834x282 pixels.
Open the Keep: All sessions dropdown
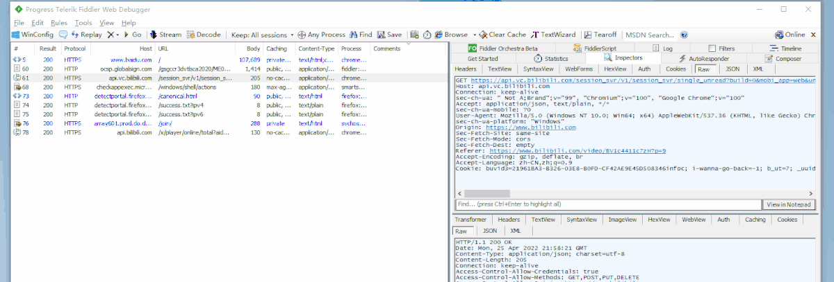tap(263, 34)
